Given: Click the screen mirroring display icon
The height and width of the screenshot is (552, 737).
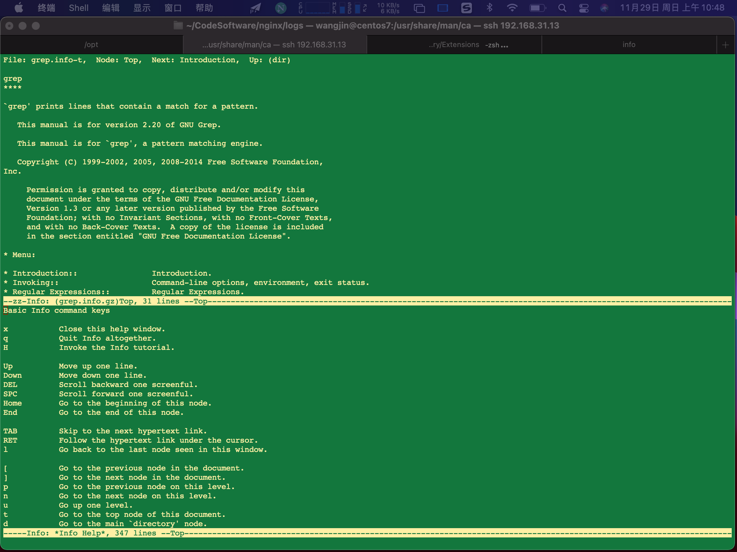Looking at the screenshot, I should (442, 8).
